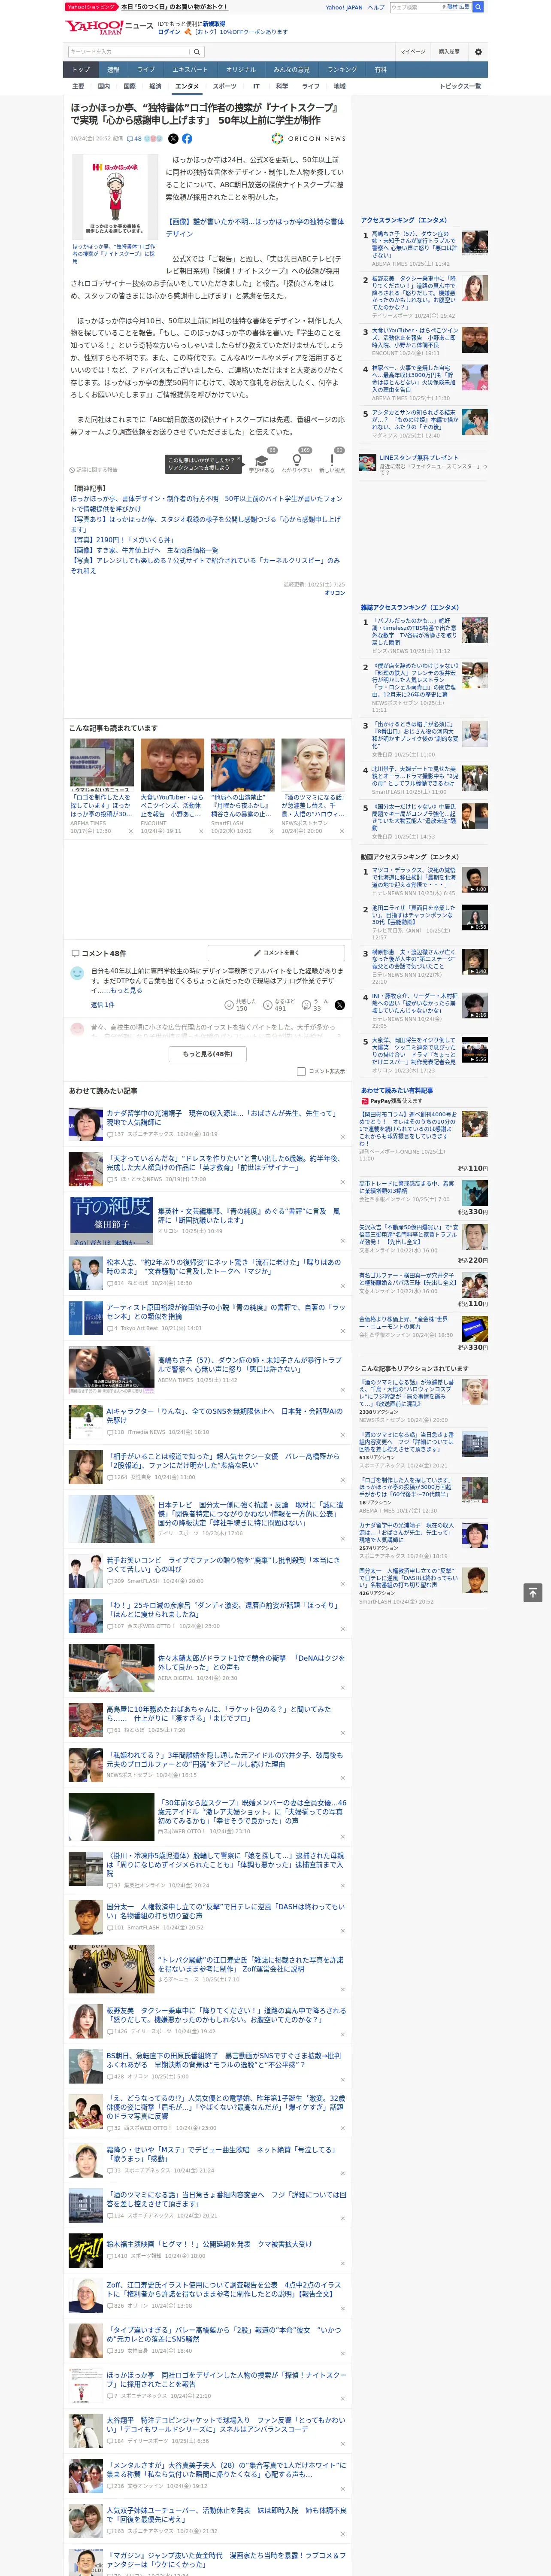Image resolution: width=551 pixels, height=2576 pixels.
Task: Open トピックス一覧 link
Action: [x=460, y=86]
